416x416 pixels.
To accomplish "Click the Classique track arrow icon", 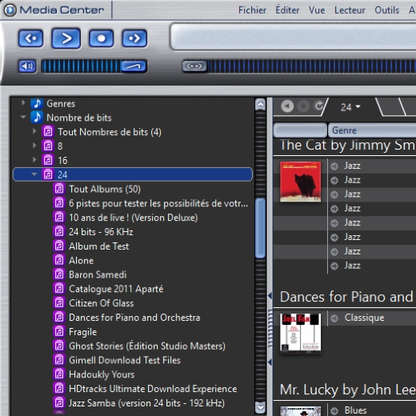I will click(x=334, y=318).
